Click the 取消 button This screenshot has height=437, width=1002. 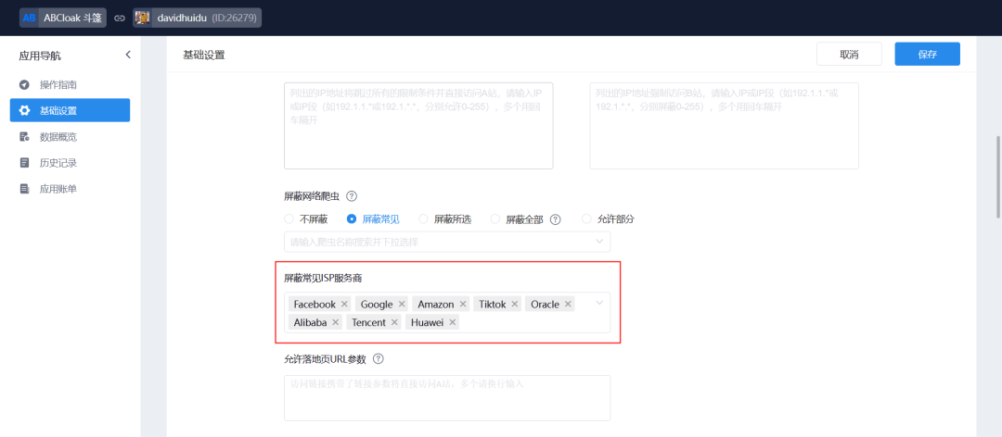point(849,55)
